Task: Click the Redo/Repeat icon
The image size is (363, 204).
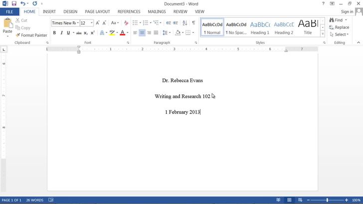Action: pyautogui.click(x=35, y=3)
